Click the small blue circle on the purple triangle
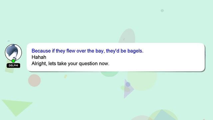This screenshot has width=213, height=120. click(128, 84)
